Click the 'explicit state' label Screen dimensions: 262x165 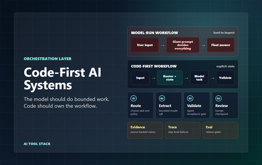coord(225,66)
